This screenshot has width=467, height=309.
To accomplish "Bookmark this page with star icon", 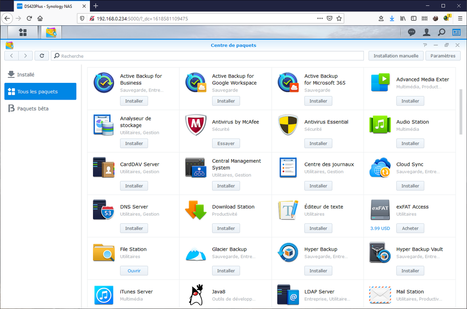I will pos(339,18).
